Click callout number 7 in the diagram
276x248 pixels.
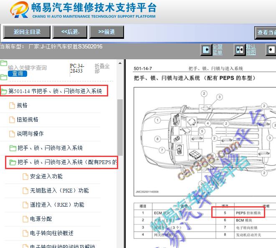[x=162, y=150]
